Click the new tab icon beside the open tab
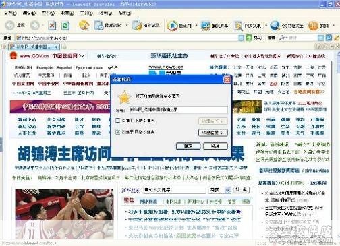The height and width of the screenshot is (246, 340). (x=64, y=47)
